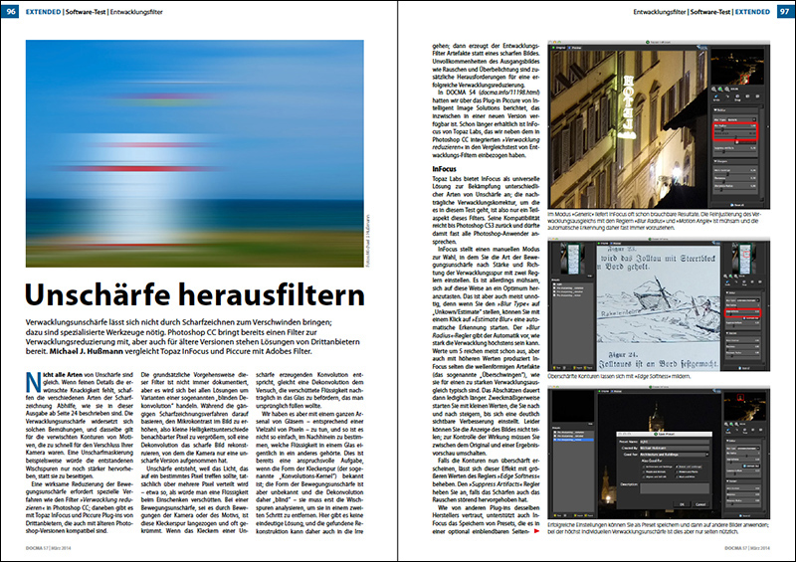Image resolution: width=796 pixels, height=562 pixels.
Task: Click the red continue arrow ending the column
Action: click(537, 531)
